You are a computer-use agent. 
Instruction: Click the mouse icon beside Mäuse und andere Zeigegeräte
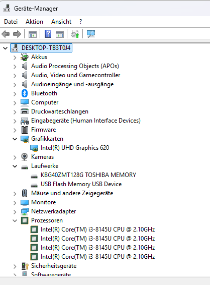pos(25,193)
